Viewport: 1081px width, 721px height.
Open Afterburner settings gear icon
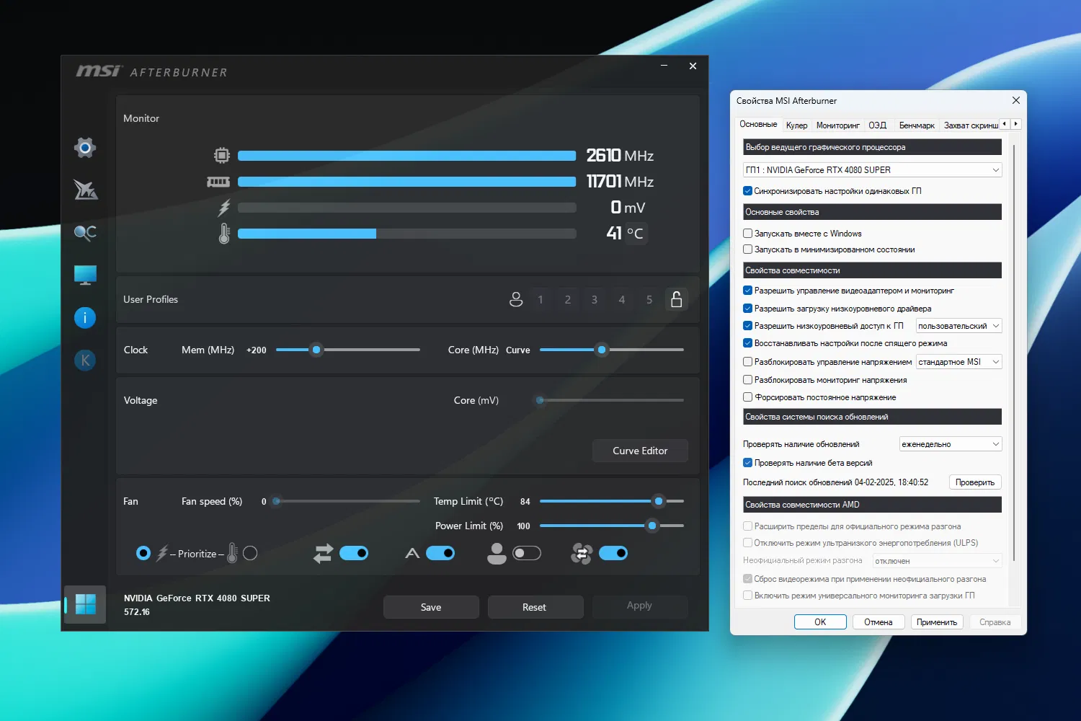(x=85, y=148)
